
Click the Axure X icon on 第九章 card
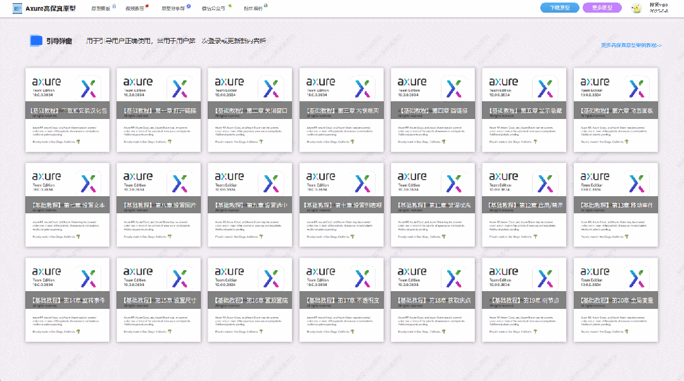pos(271,183)
